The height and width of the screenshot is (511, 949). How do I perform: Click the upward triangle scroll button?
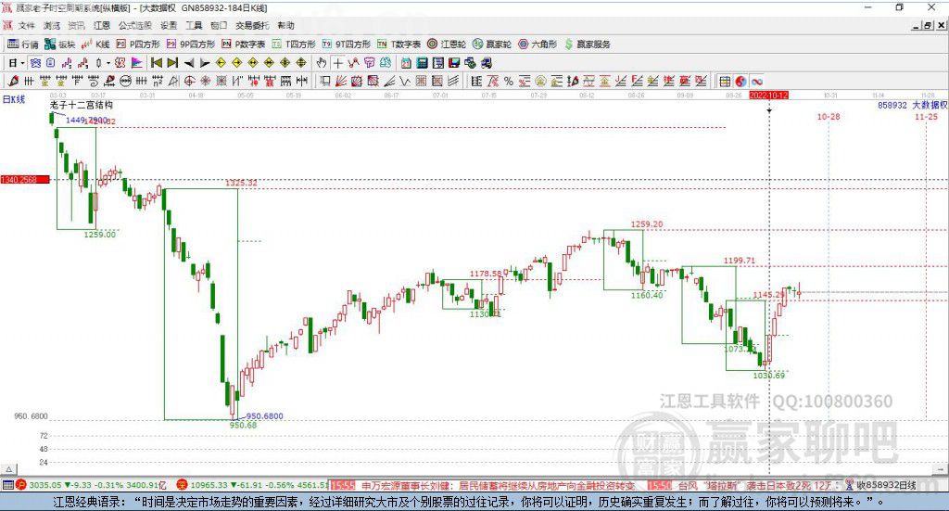pos(8,469)
